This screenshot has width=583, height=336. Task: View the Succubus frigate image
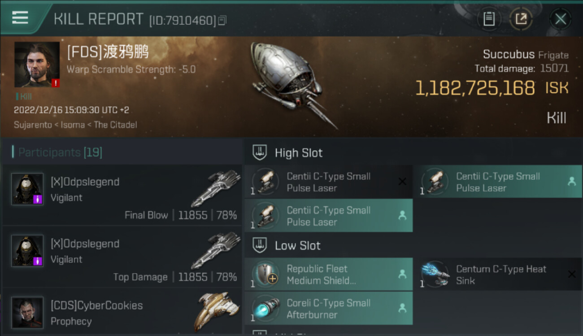pos(291,83)
